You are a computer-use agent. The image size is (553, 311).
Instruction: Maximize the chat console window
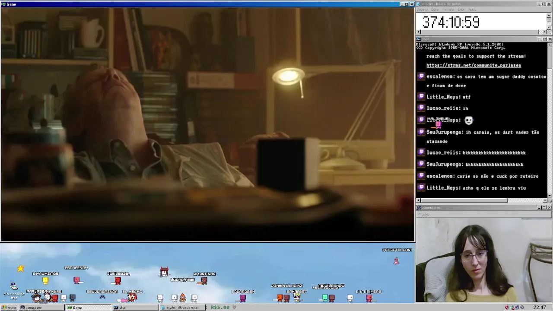coord(544,39)
